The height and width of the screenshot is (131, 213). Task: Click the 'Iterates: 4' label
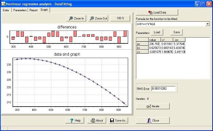tap(142, 99)
